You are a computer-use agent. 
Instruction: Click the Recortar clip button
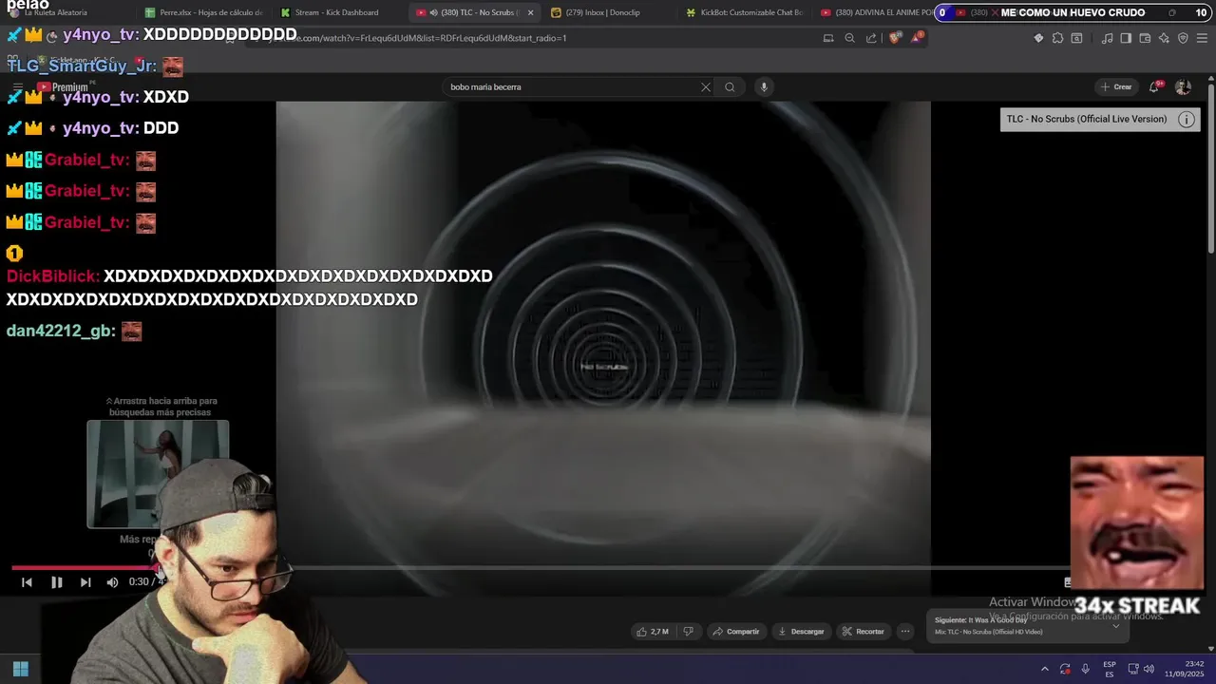[864, 632]
